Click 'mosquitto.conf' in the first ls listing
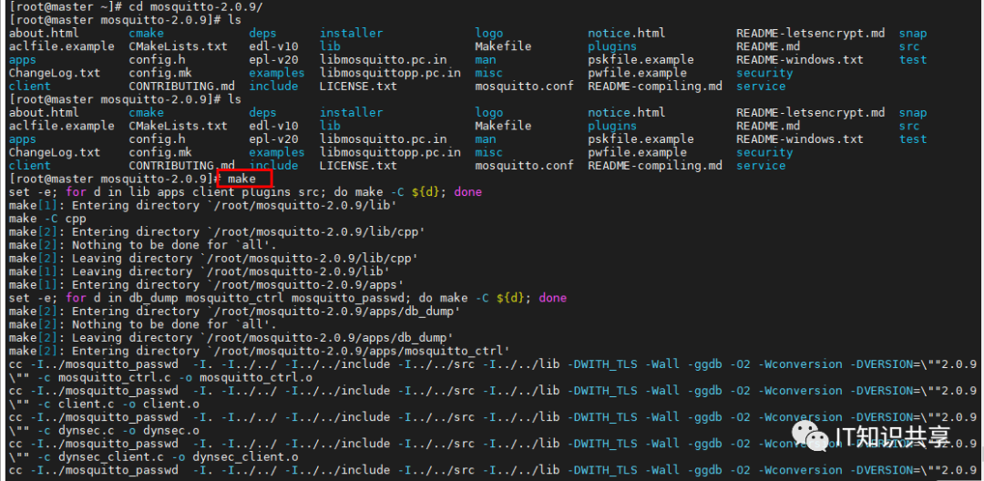This screenshot has width=984, height=481. point(524,86)
